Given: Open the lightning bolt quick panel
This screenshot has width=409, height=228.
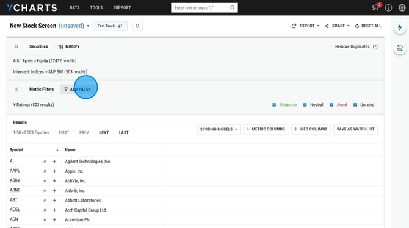Looking at the screenshot, I should tap(400, 27).
